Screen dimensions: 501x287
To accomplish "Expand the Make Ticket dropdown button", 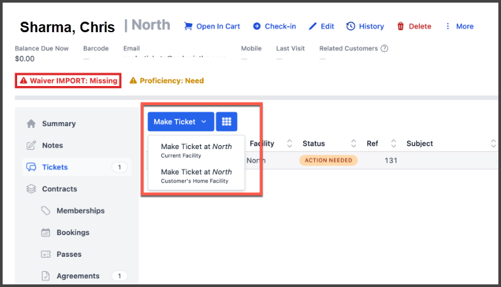I will click(x=180, y=121).
